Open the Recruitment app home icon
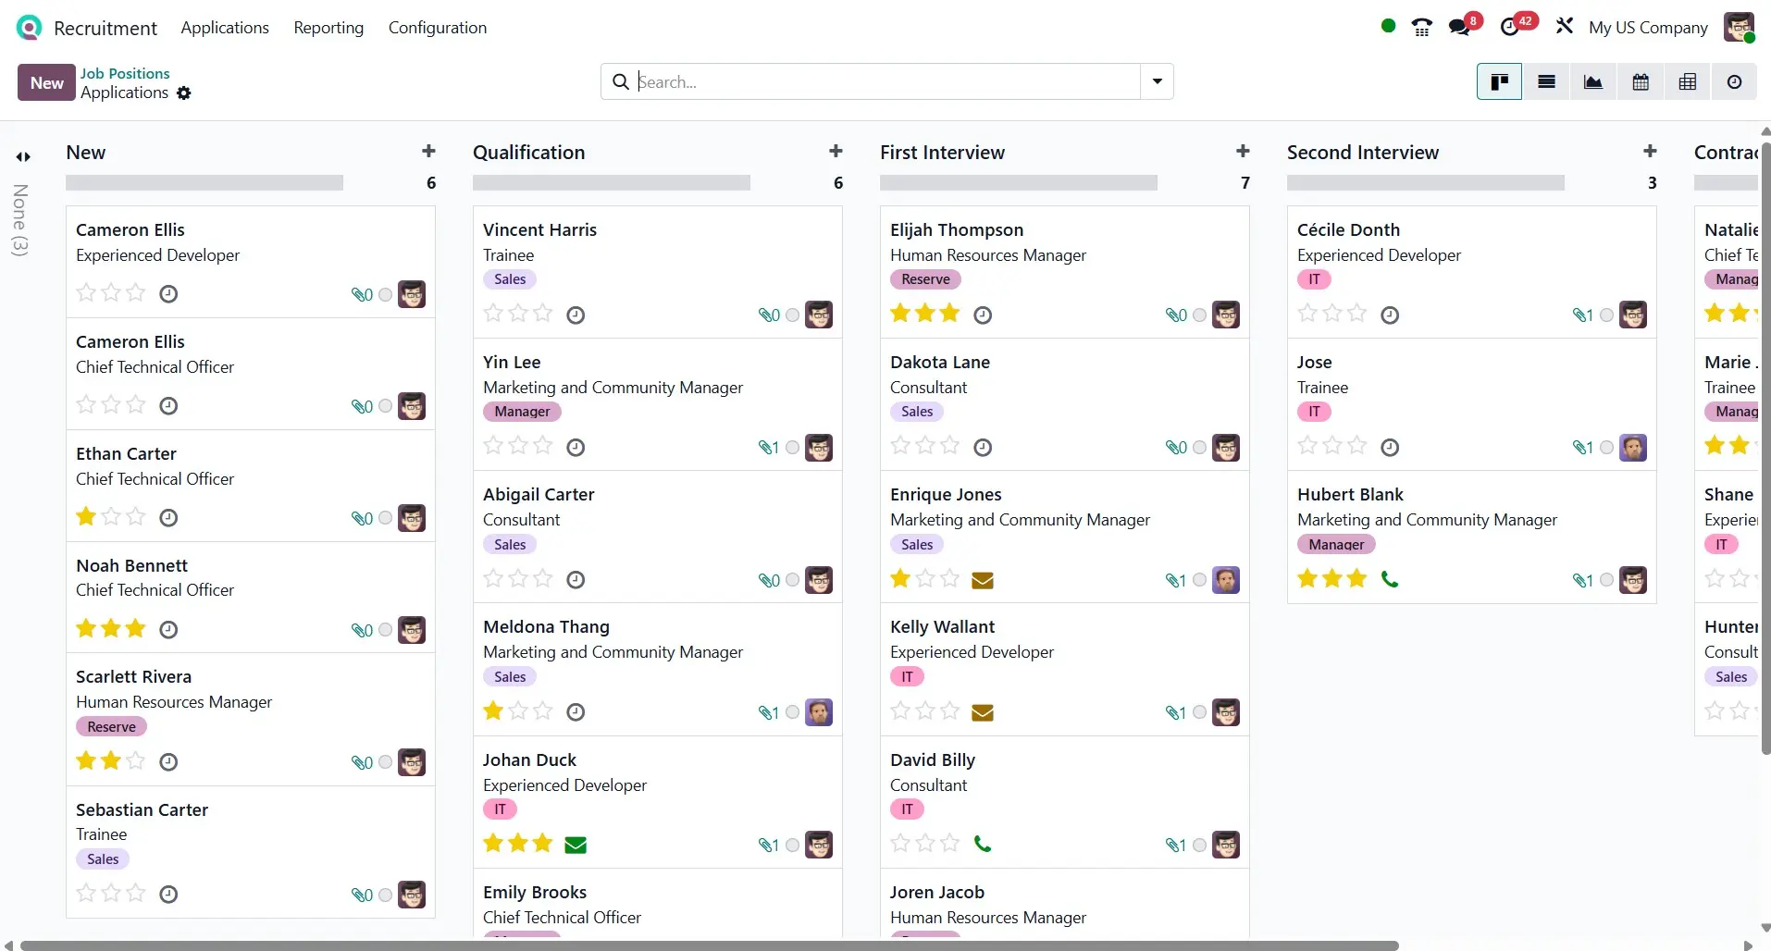 point(29,28)
